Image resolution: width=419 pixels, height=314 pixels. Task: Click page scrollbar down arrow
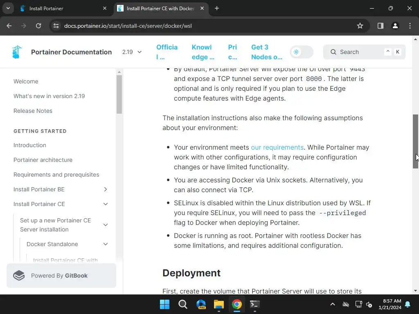click(415, 291)
